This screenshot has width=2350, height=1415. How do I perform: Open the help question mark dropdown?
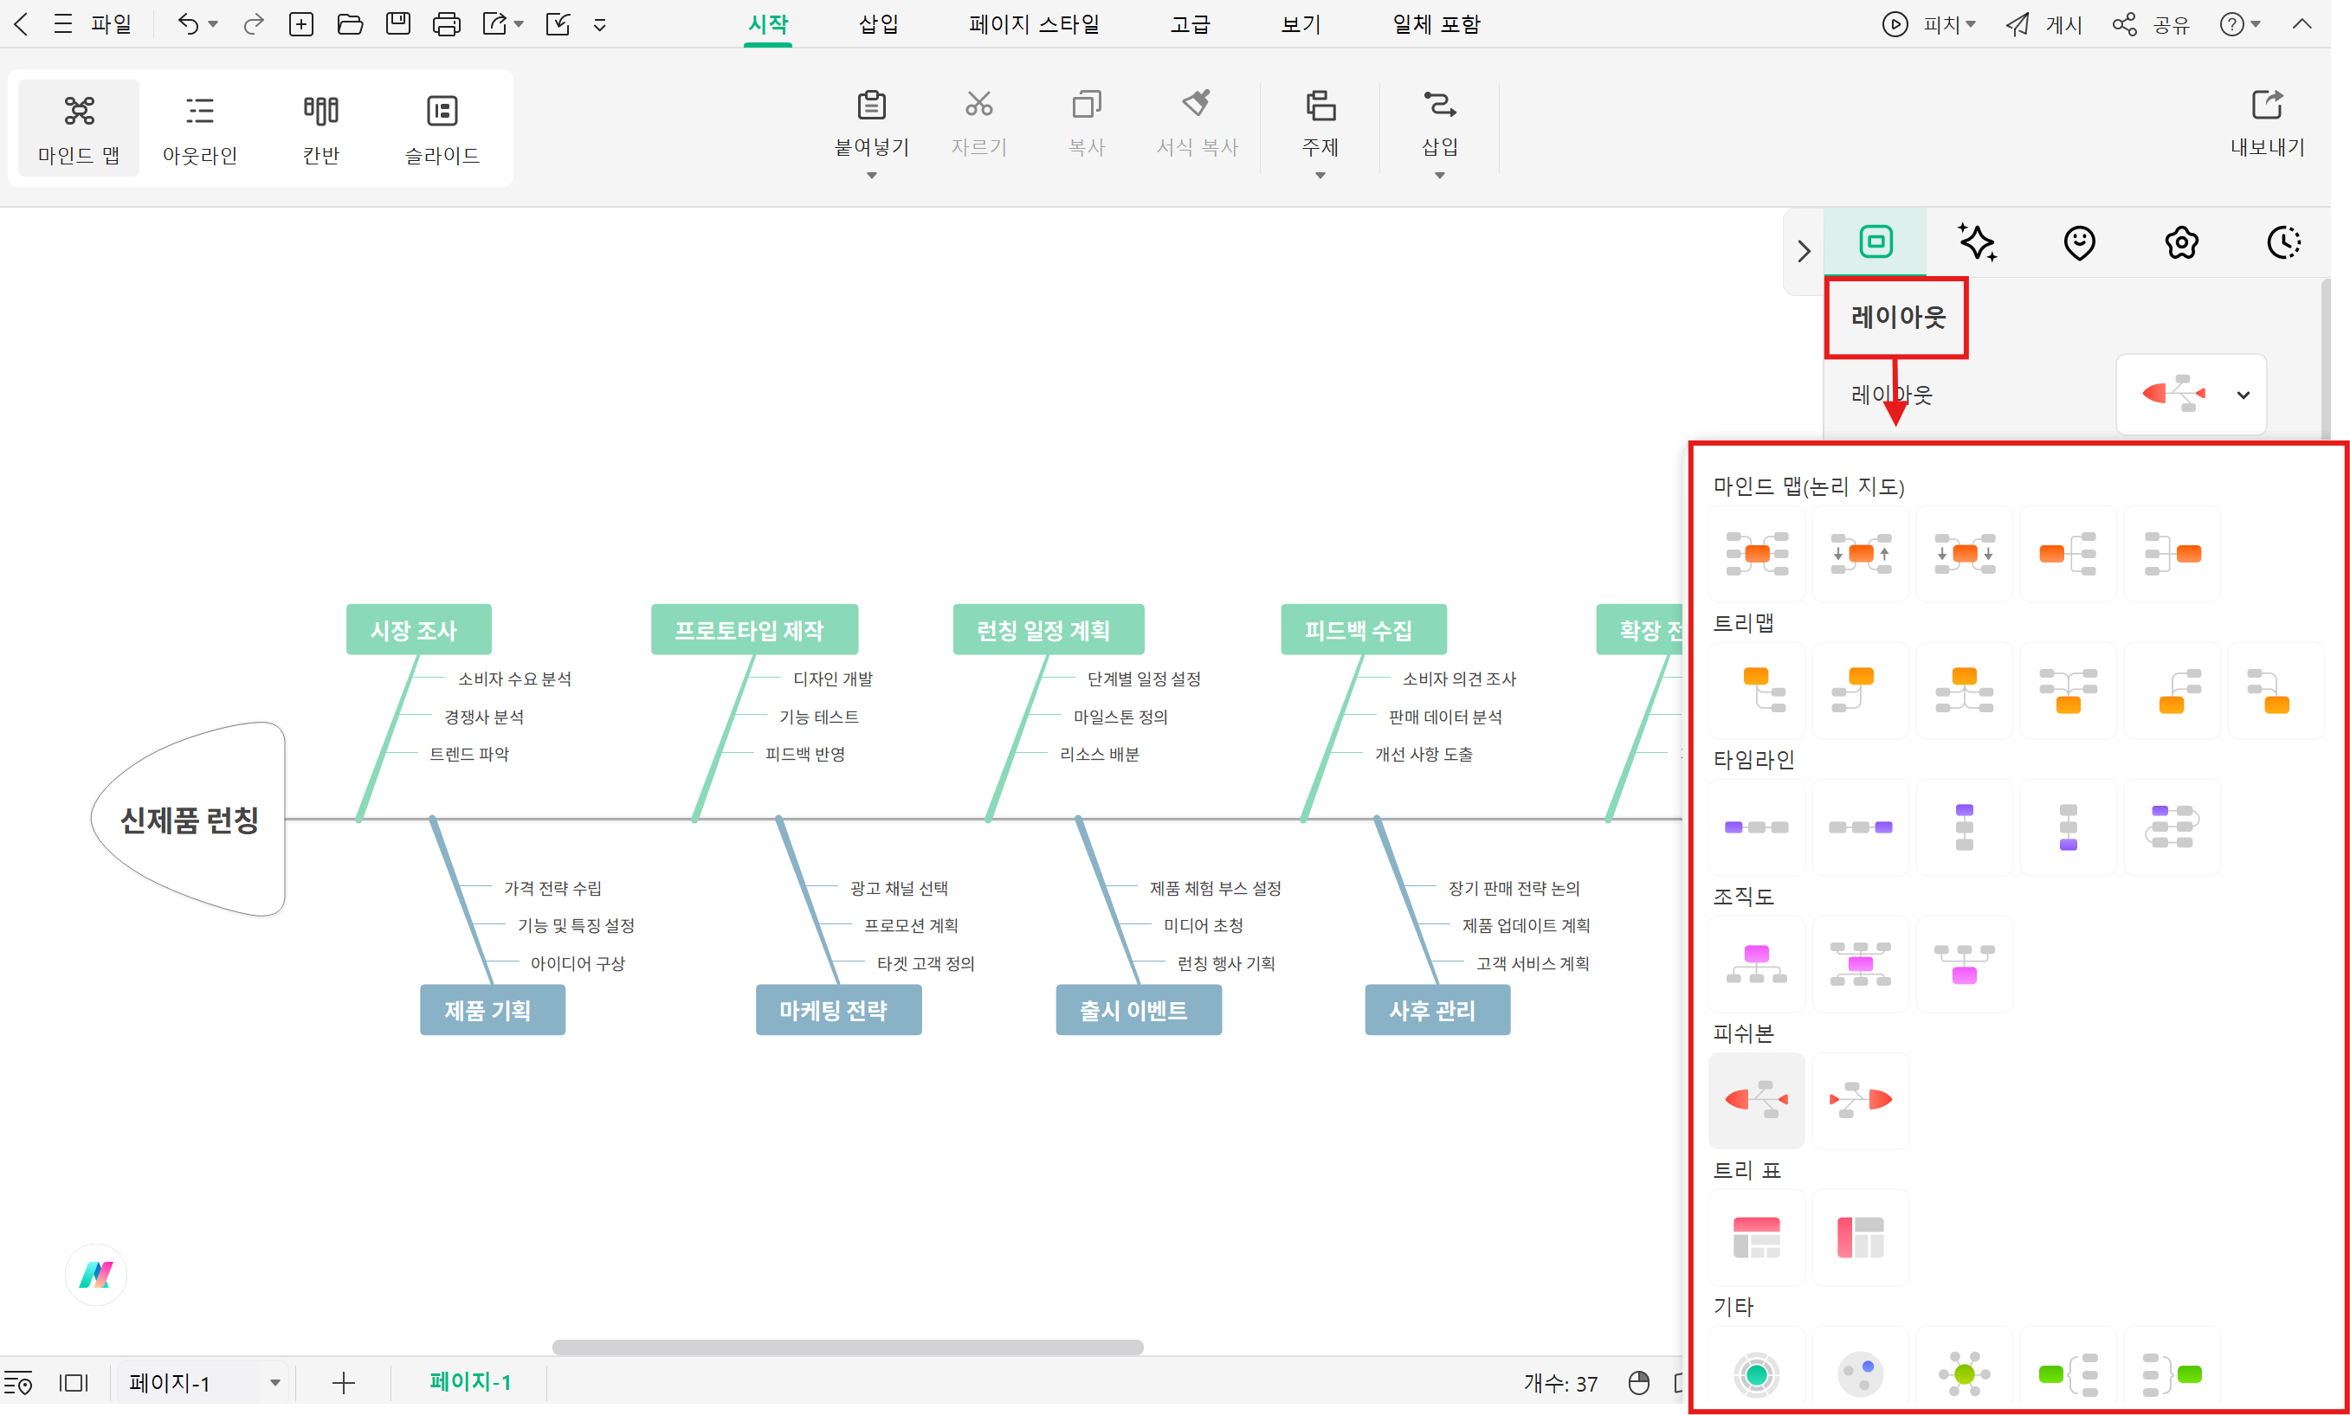point(2239,24)
